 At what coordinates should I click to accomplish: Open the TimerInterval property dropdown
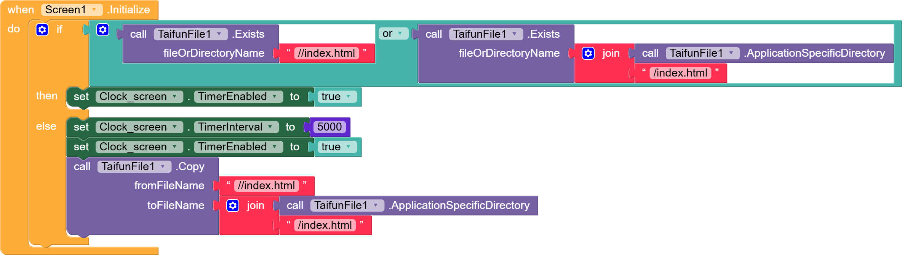point(236,127)
